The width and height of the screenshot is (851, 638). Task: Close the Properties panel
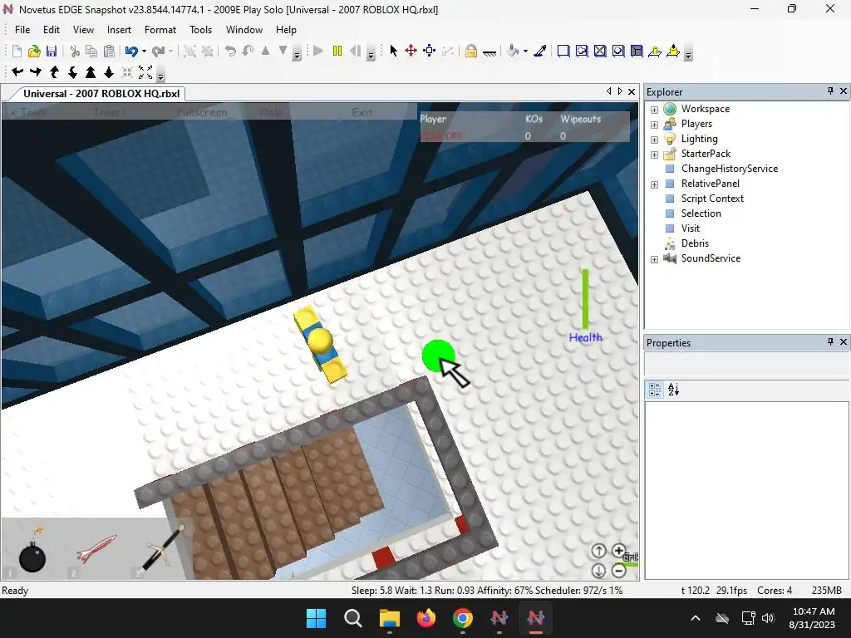pos(844,341)
